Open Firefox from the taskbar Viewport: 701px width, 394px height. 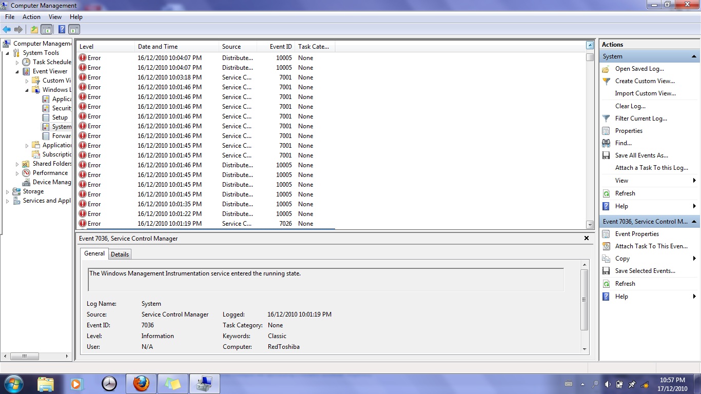pyautogui.click(x=141, y=384)
